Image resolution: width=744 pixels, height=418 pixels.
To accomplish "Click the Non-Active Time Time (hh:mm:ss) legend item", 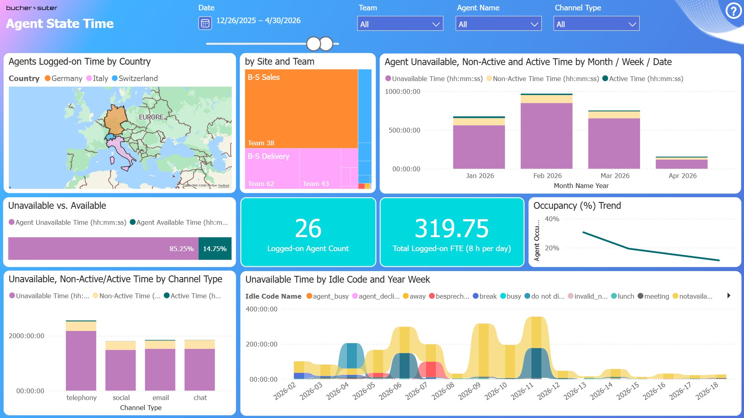I will (x=543, y=79).
